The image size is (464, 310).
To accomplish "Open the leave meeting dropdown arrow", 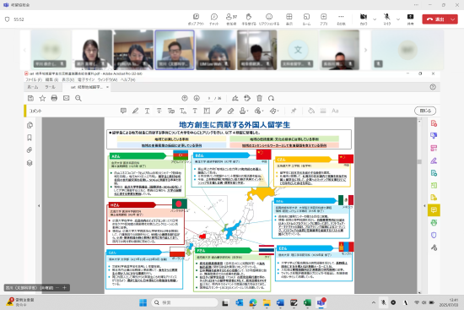I will pyautogui.click(x=453, y=19).
